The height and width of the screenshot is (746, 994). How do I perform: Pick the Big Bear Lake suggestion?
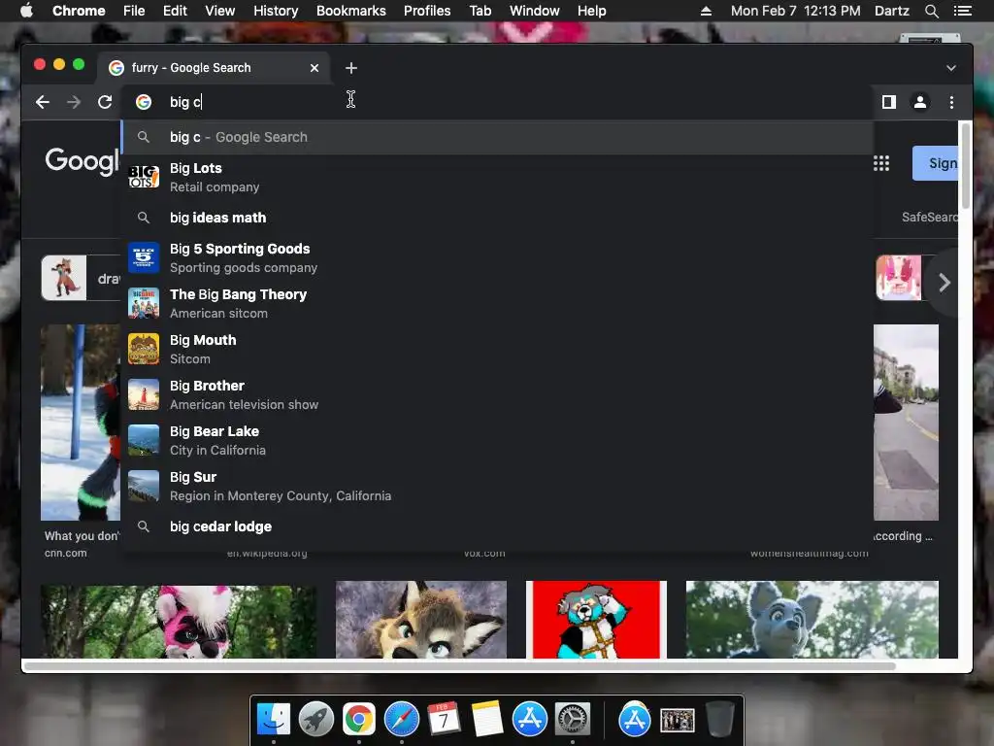497,440
